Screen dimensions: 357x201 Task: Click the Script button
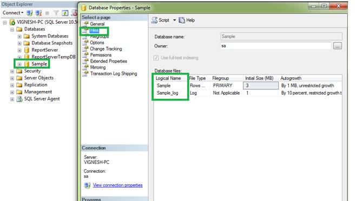click(x=160, y=20)
